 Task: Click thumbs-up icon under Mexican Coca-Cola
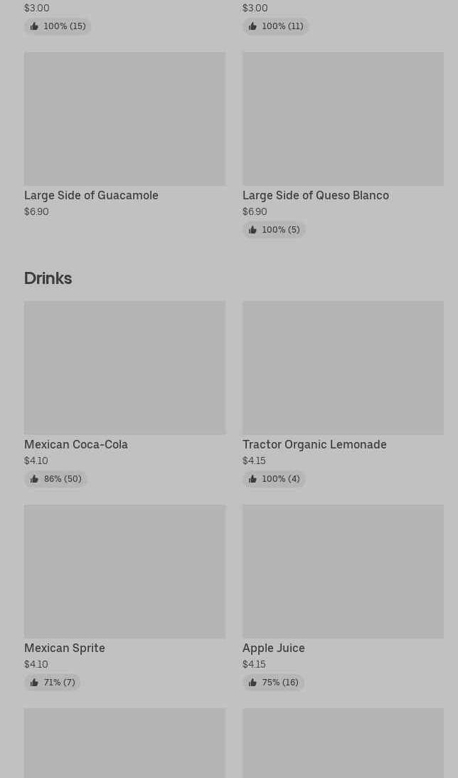34,479
